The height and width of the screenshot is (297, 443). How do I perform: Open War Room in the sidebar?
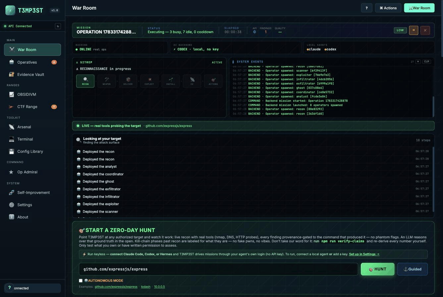pos(32,50)
